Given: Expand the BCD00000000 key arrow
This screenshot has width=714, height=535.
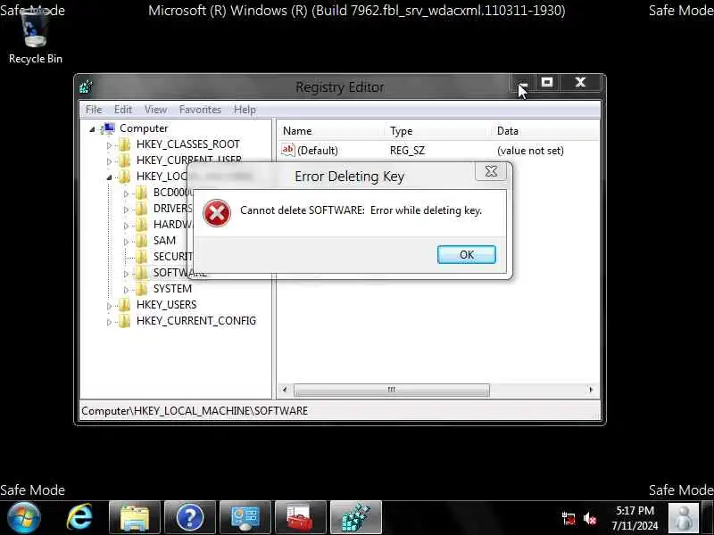Looking at the screenshot, I should pos(126,193).
